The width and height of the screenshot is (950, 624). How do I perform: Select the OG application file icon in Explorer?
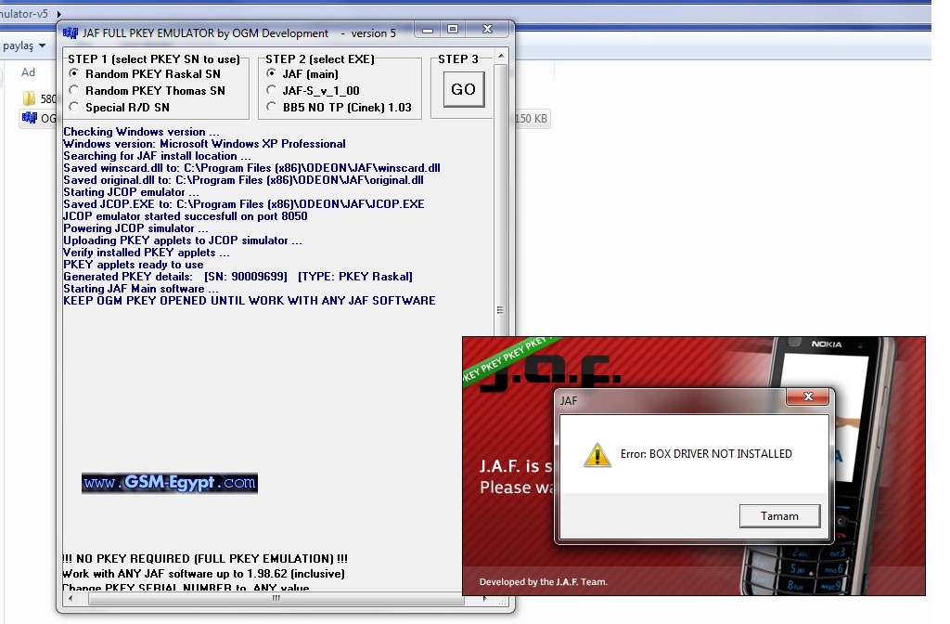point(29,118)
